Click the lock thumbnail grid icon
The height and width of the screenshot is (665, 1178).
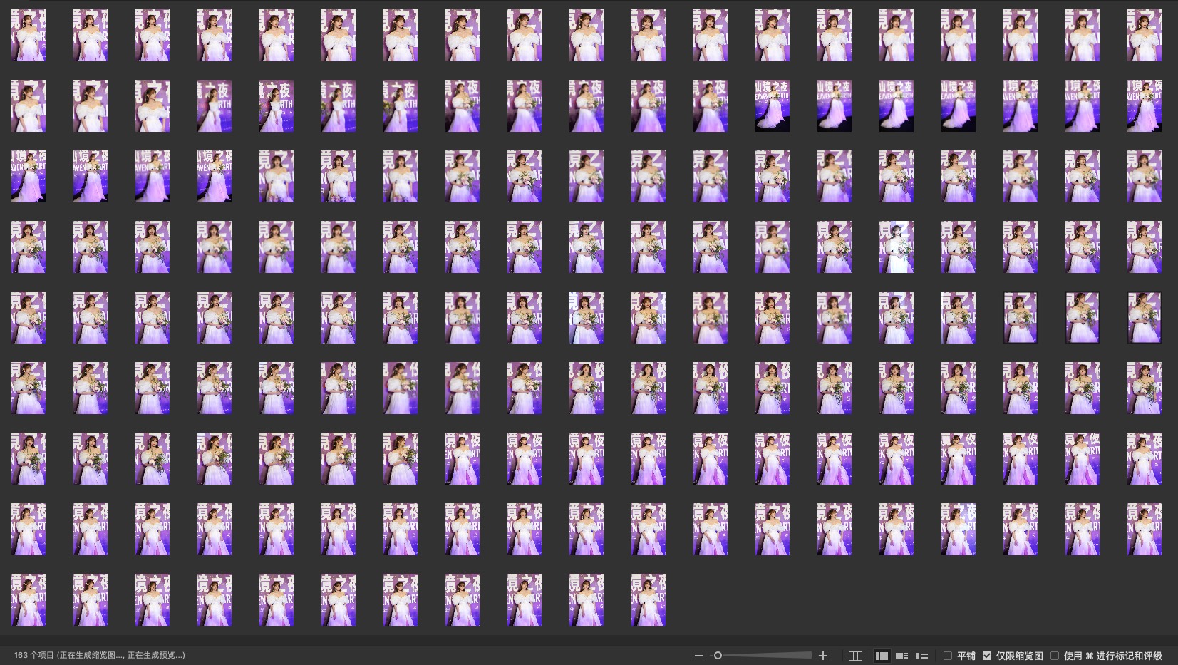pos(855,656)
